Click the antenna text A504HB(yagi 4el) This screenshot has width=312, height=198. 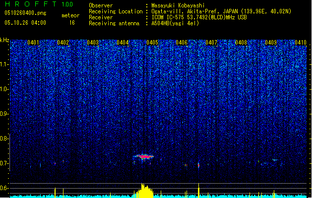tap(175, 23)
